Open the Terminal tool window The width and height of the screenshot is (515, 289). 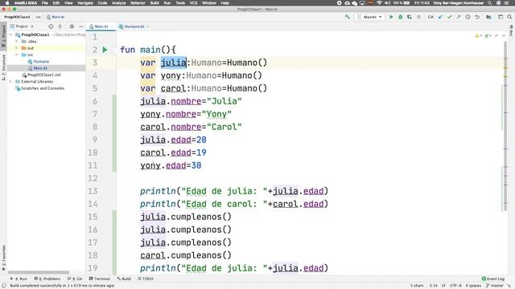click(x=100, y=279)
